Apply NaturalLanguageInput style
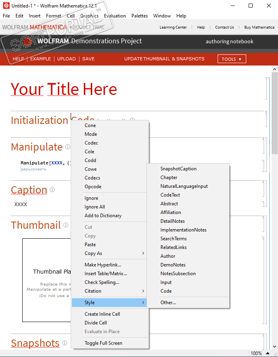 point(188,186)
